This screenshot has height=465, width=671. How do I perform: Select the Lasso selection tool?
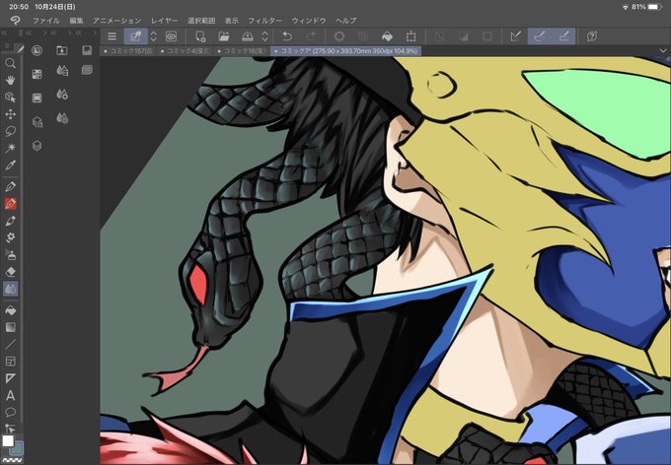[10, 131]
